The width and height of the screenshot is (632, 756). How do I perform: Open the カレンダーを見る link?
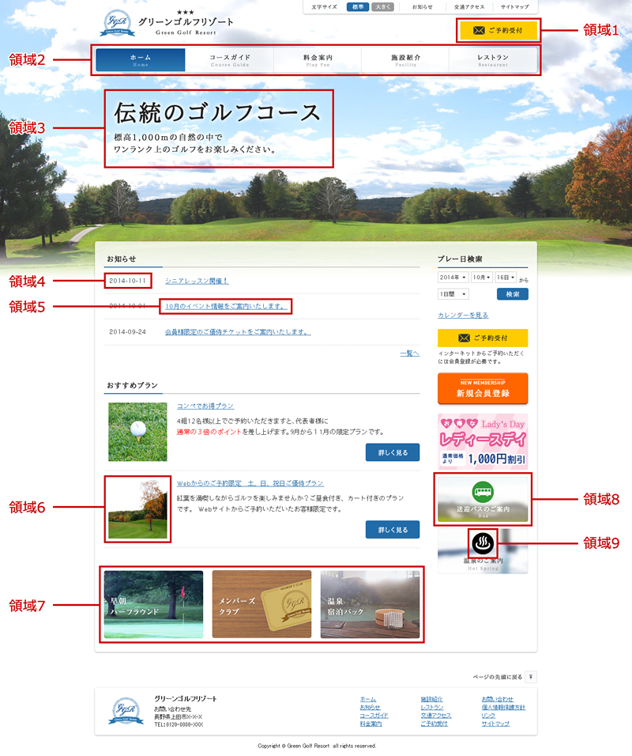(463, 315)
